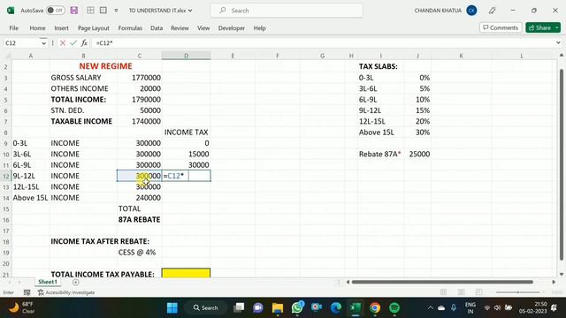Screen dimensions: 566x318
Task: Click cell showing 15% in tax slabs
Action: (417, 110)
